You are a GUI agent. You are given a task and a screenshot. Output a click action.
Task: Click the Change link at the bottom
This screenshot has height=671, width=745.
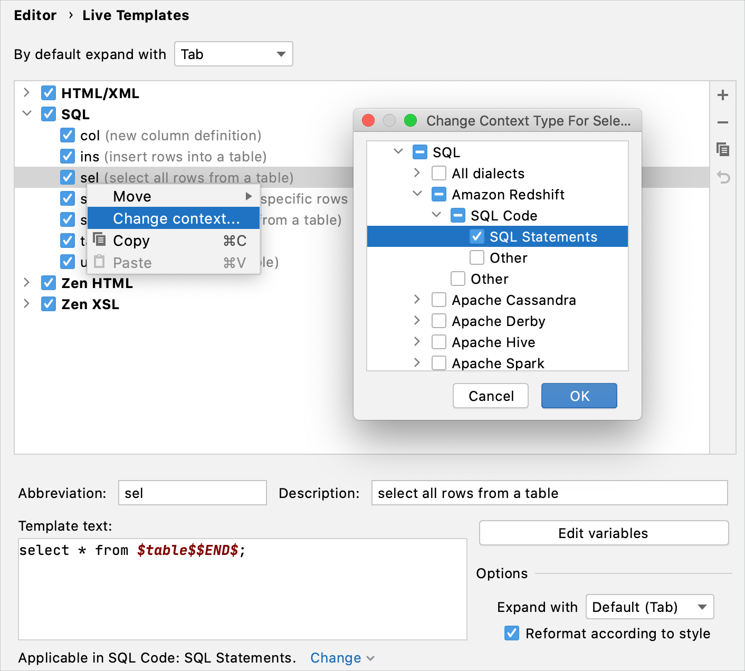pyautogui.click(x=336, y=658)
